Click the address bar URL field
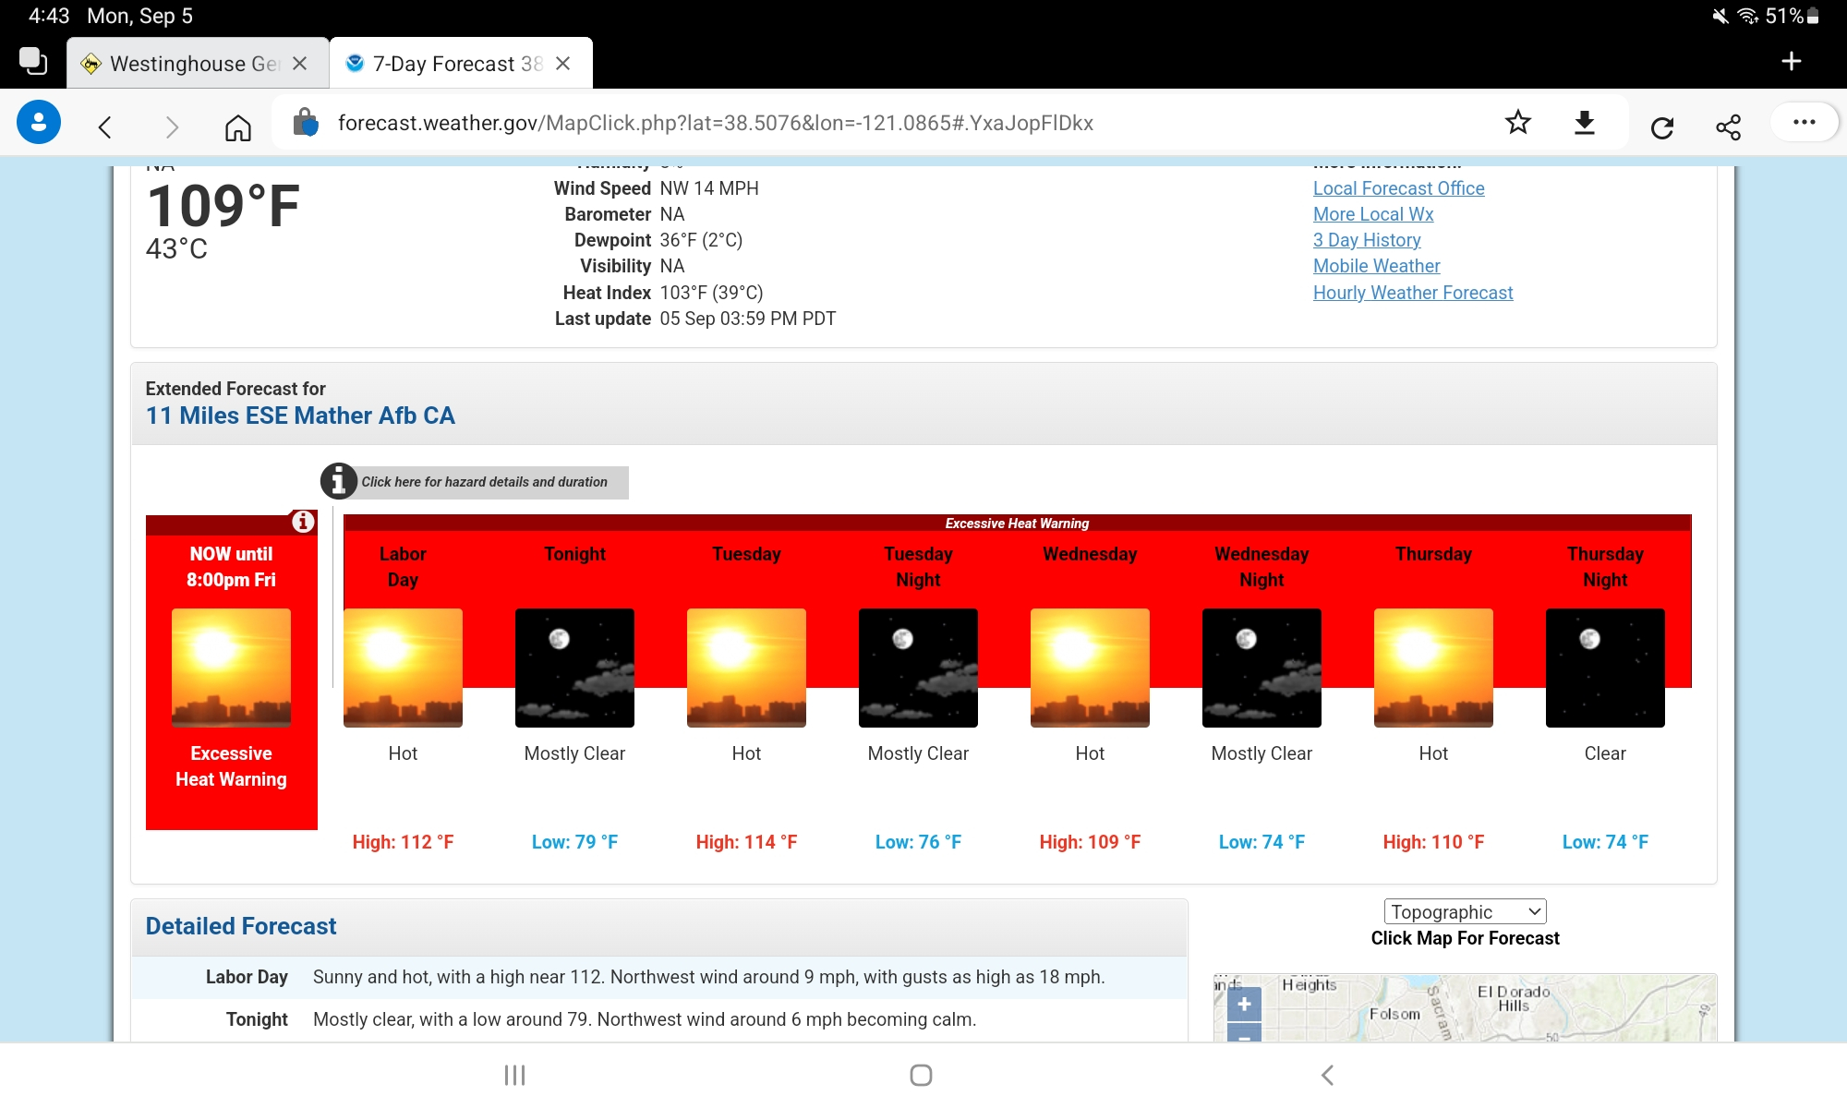Image resolution: width=1847 pixels, height=1108 pixels. pyautogui.click(x=716, y=123)
